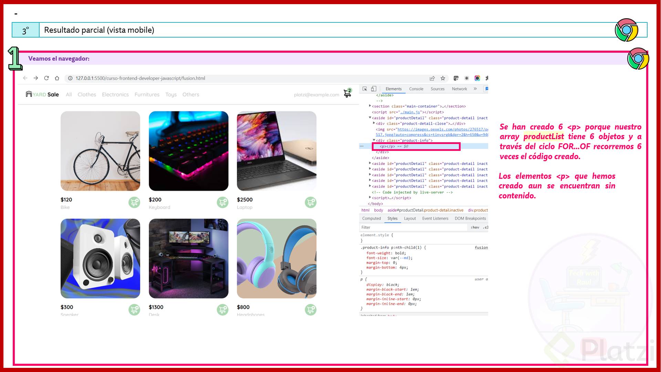
Task: Open the Laptop product image
Action: coord(276,151)
